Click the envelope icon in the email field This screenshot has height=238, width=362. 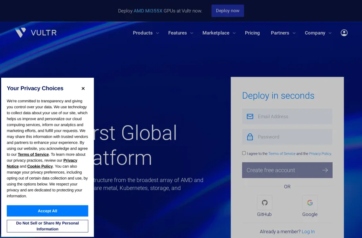pos(250,117)
